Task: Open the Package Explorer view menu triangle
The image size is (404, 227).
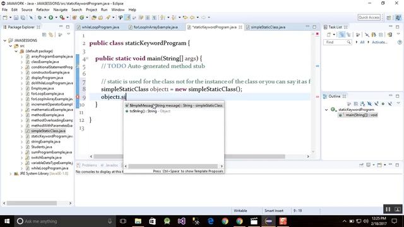Action: (x=69, y=34)
